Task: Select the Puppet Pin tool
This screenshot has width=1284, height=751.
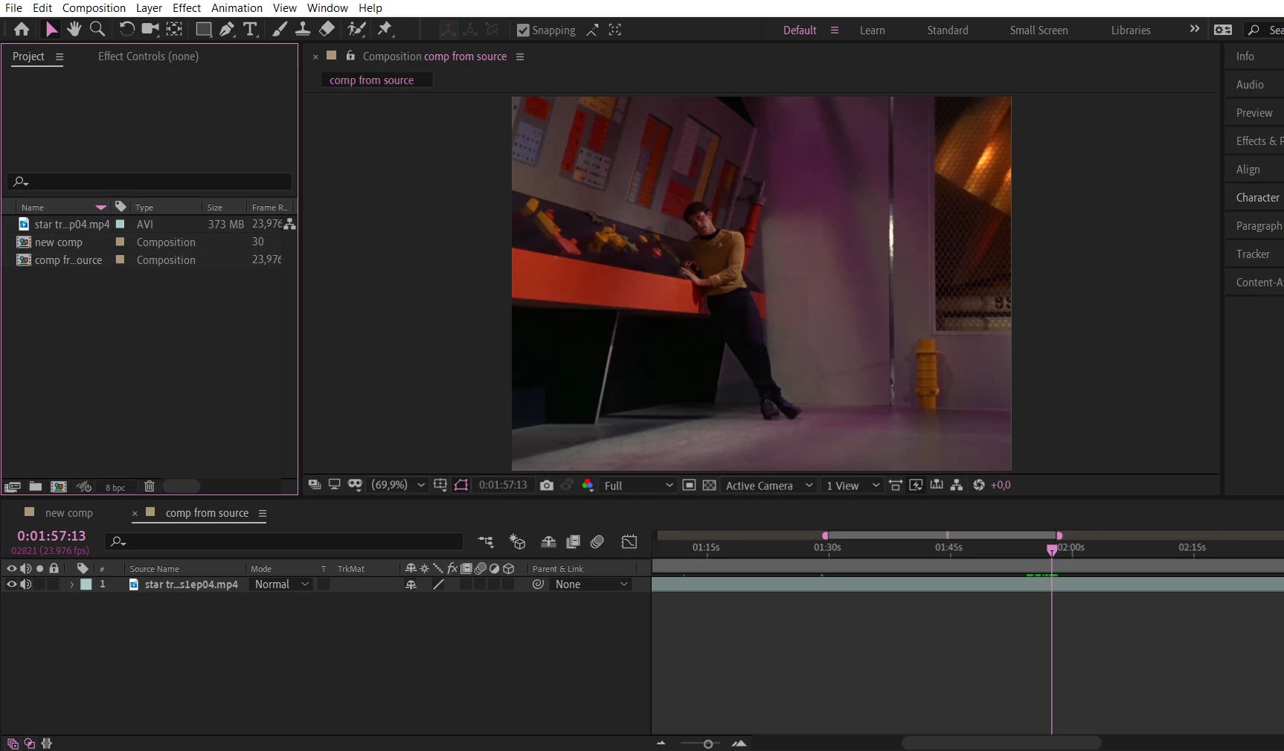Action: tap(385, 29)
